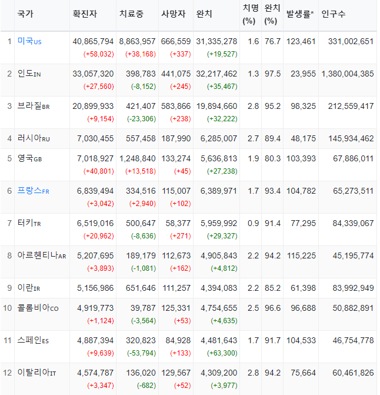Click Italy active change (-682)
The image size is (380, 395).
coord(146,386)
